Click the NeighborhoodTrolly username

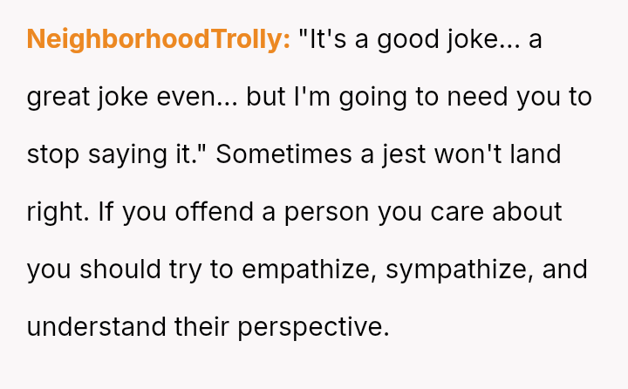coord(158,40)
